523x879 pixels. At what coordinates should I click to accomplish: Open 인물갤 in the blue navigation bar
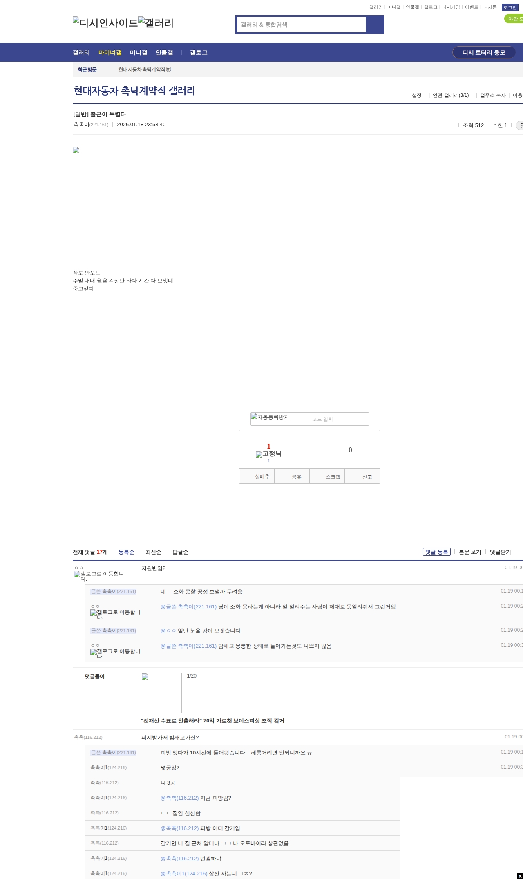164,53
